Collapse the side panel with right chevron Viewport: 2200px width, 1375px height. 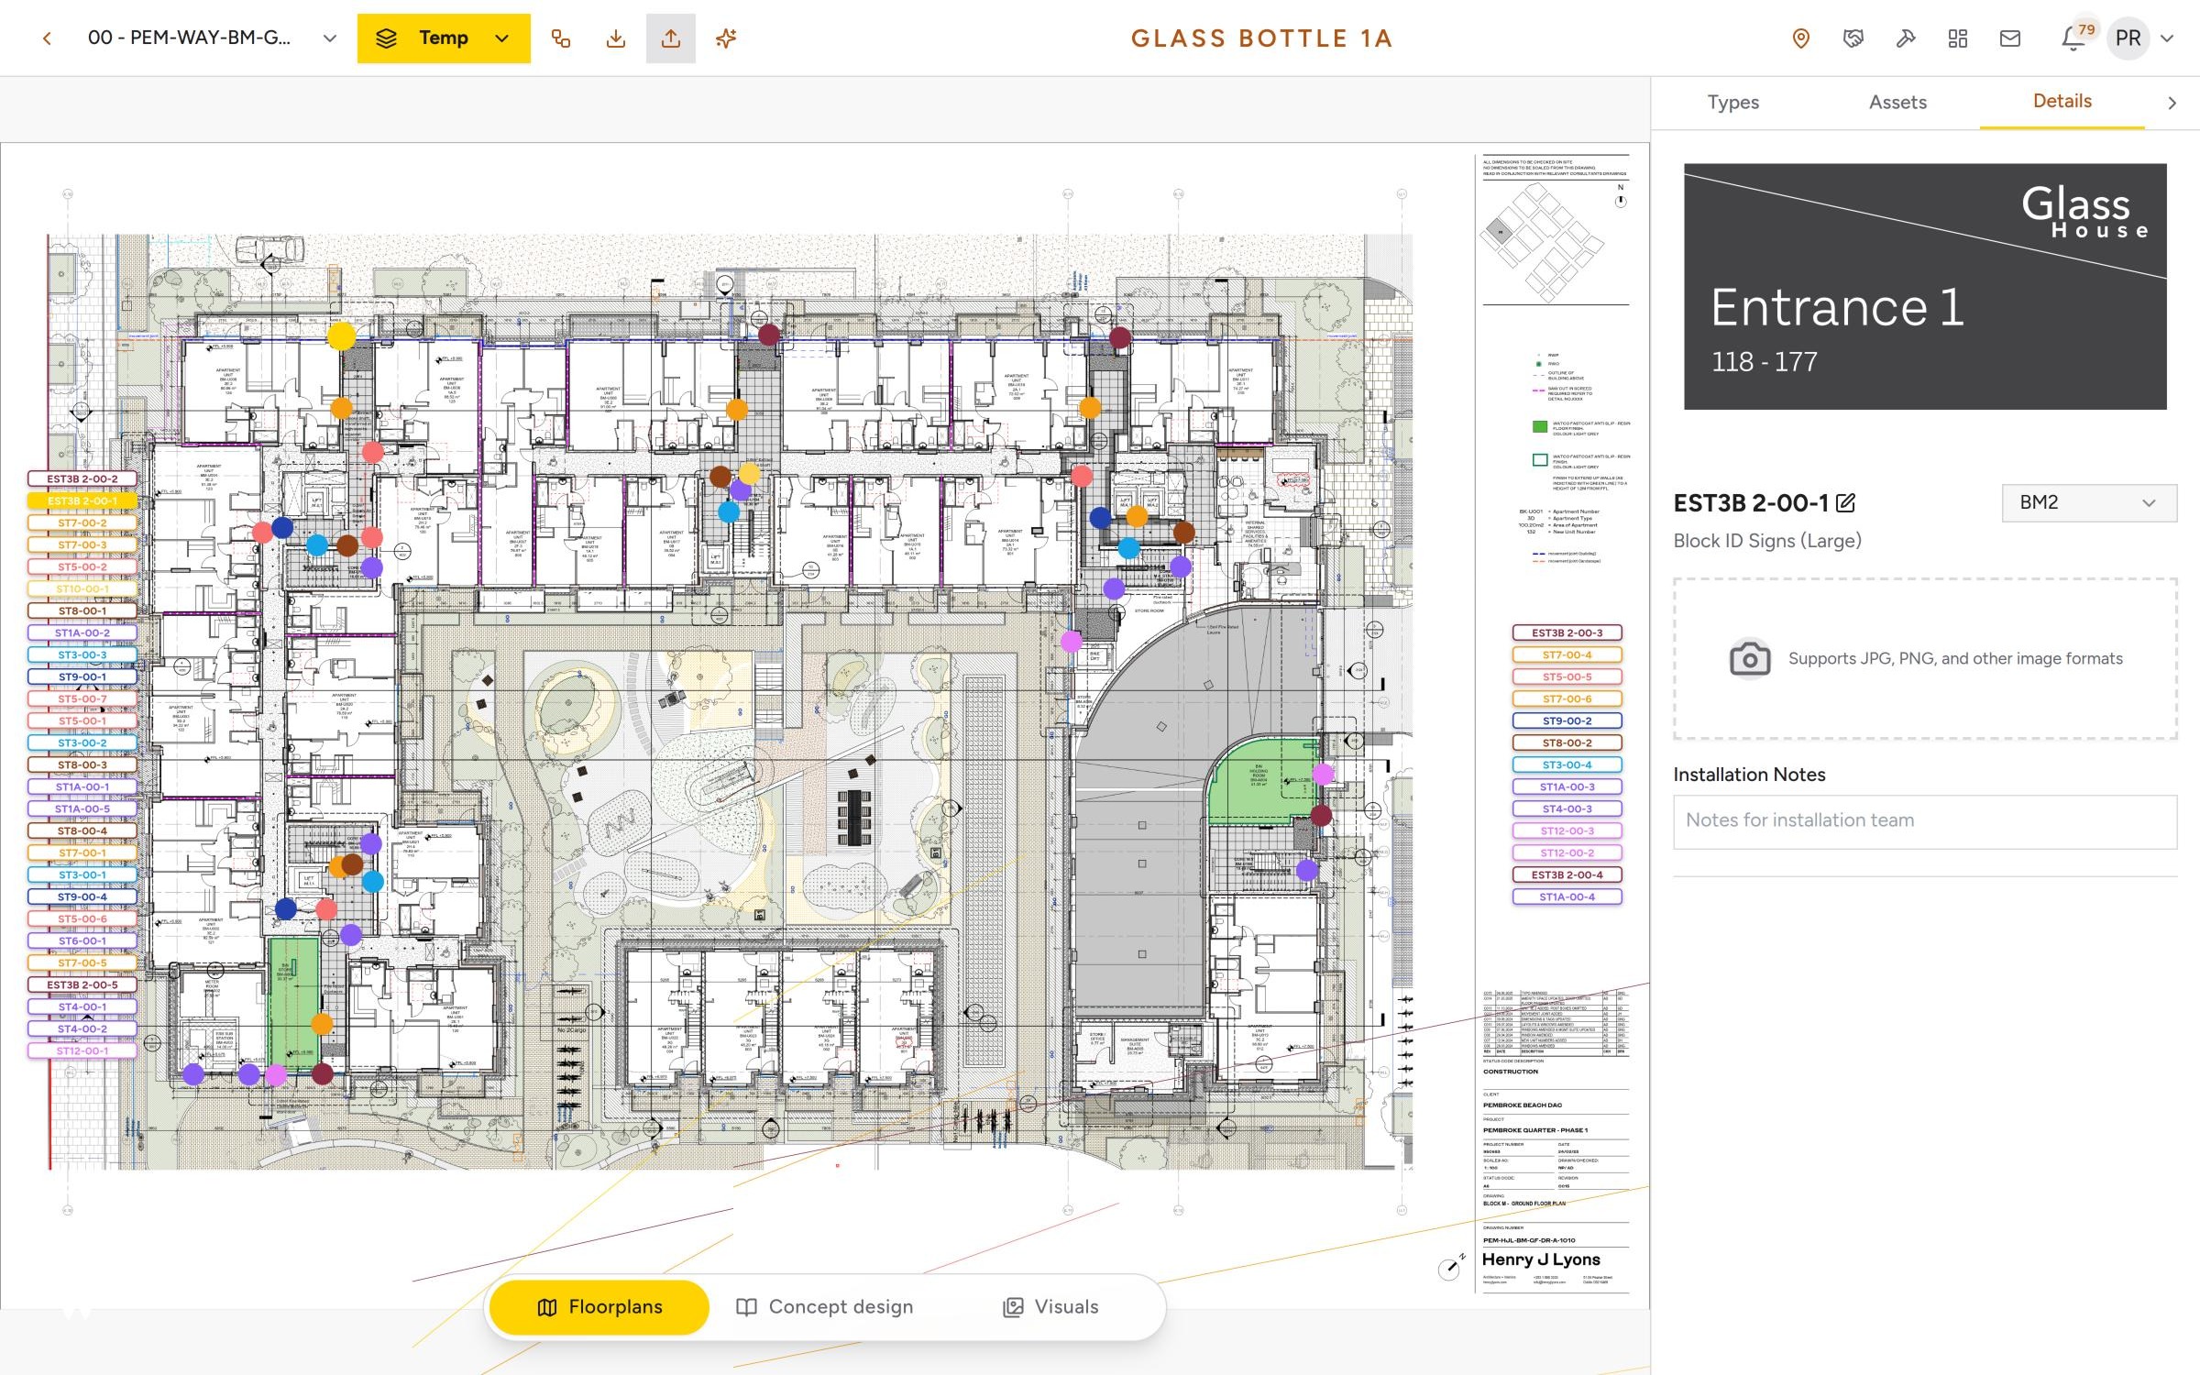2172,103
